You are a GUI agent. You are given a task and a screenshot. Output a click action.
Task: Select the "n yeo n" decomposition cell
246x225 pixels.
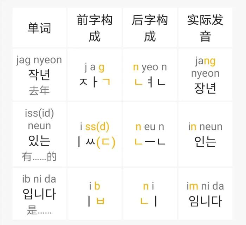(x=150, y=75)
